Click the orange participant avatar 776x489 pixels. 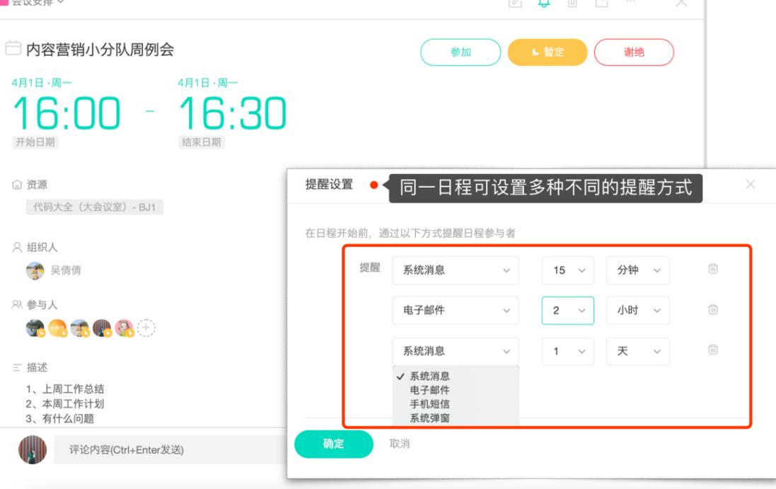click(x=57, y=328)
